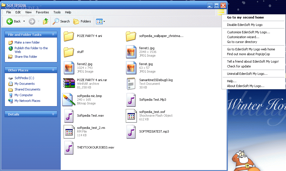This screenshot has height=171, width=286.
Task: Click the green Back arrow icon
Action: pyautogui.click(x=10, y=21)
